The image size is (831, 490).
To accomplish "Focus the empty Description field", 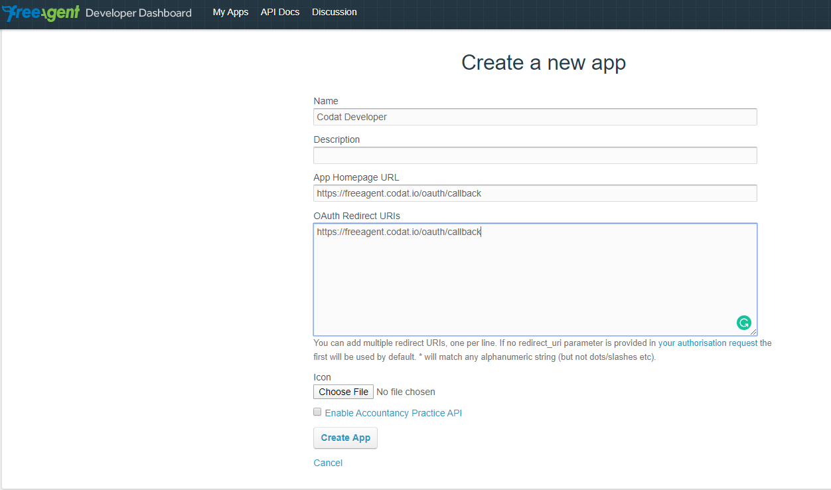I will [x=535, y=155].
